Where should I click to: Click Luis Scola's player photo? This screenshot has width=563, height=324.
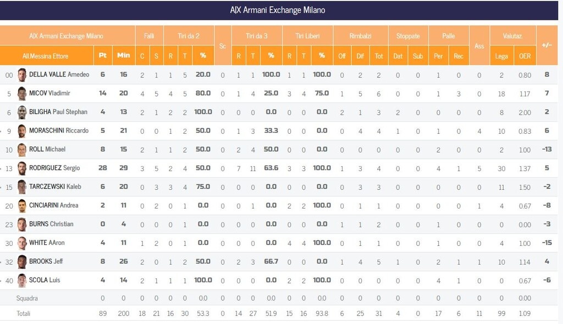click(22, 281)
